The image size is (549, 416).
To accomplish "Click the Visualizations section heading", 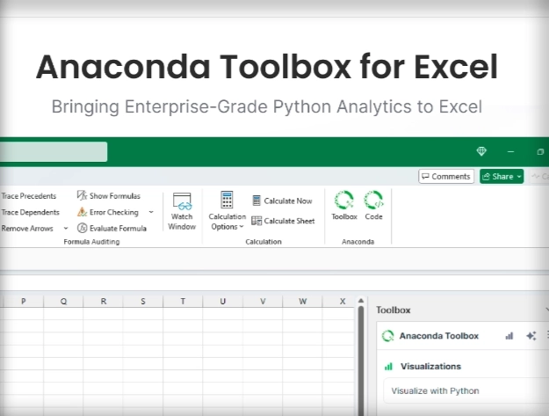I will (430, 366).
